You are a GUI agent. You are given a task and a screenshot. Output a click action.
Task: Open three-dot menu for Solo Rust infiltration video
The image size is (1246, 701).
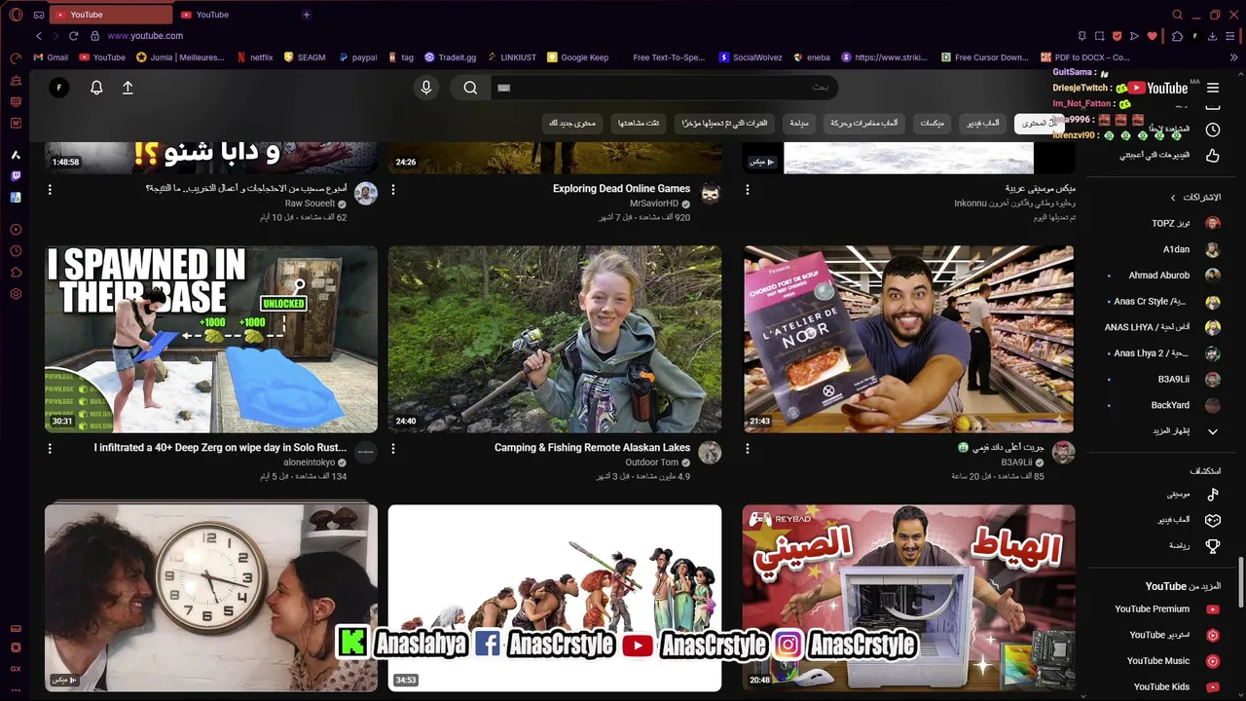(50, 449)
